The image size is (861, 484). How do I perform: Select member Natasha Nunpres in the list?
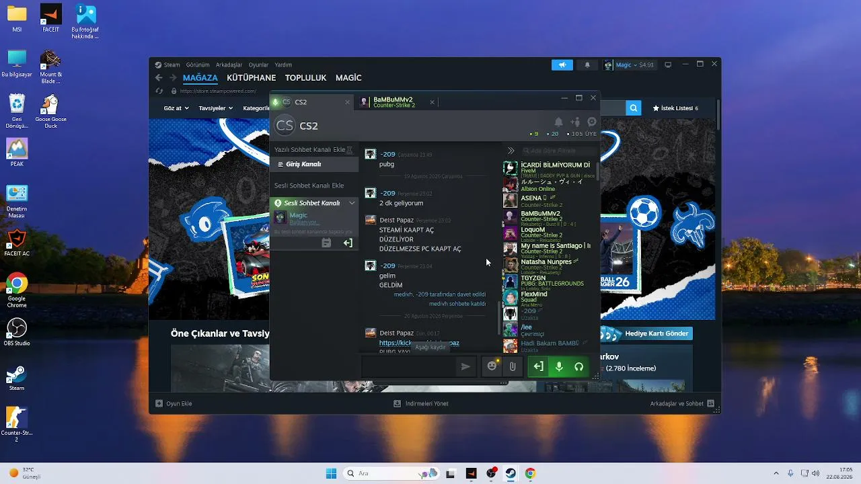pyautogui.click(x=548, y=265)
